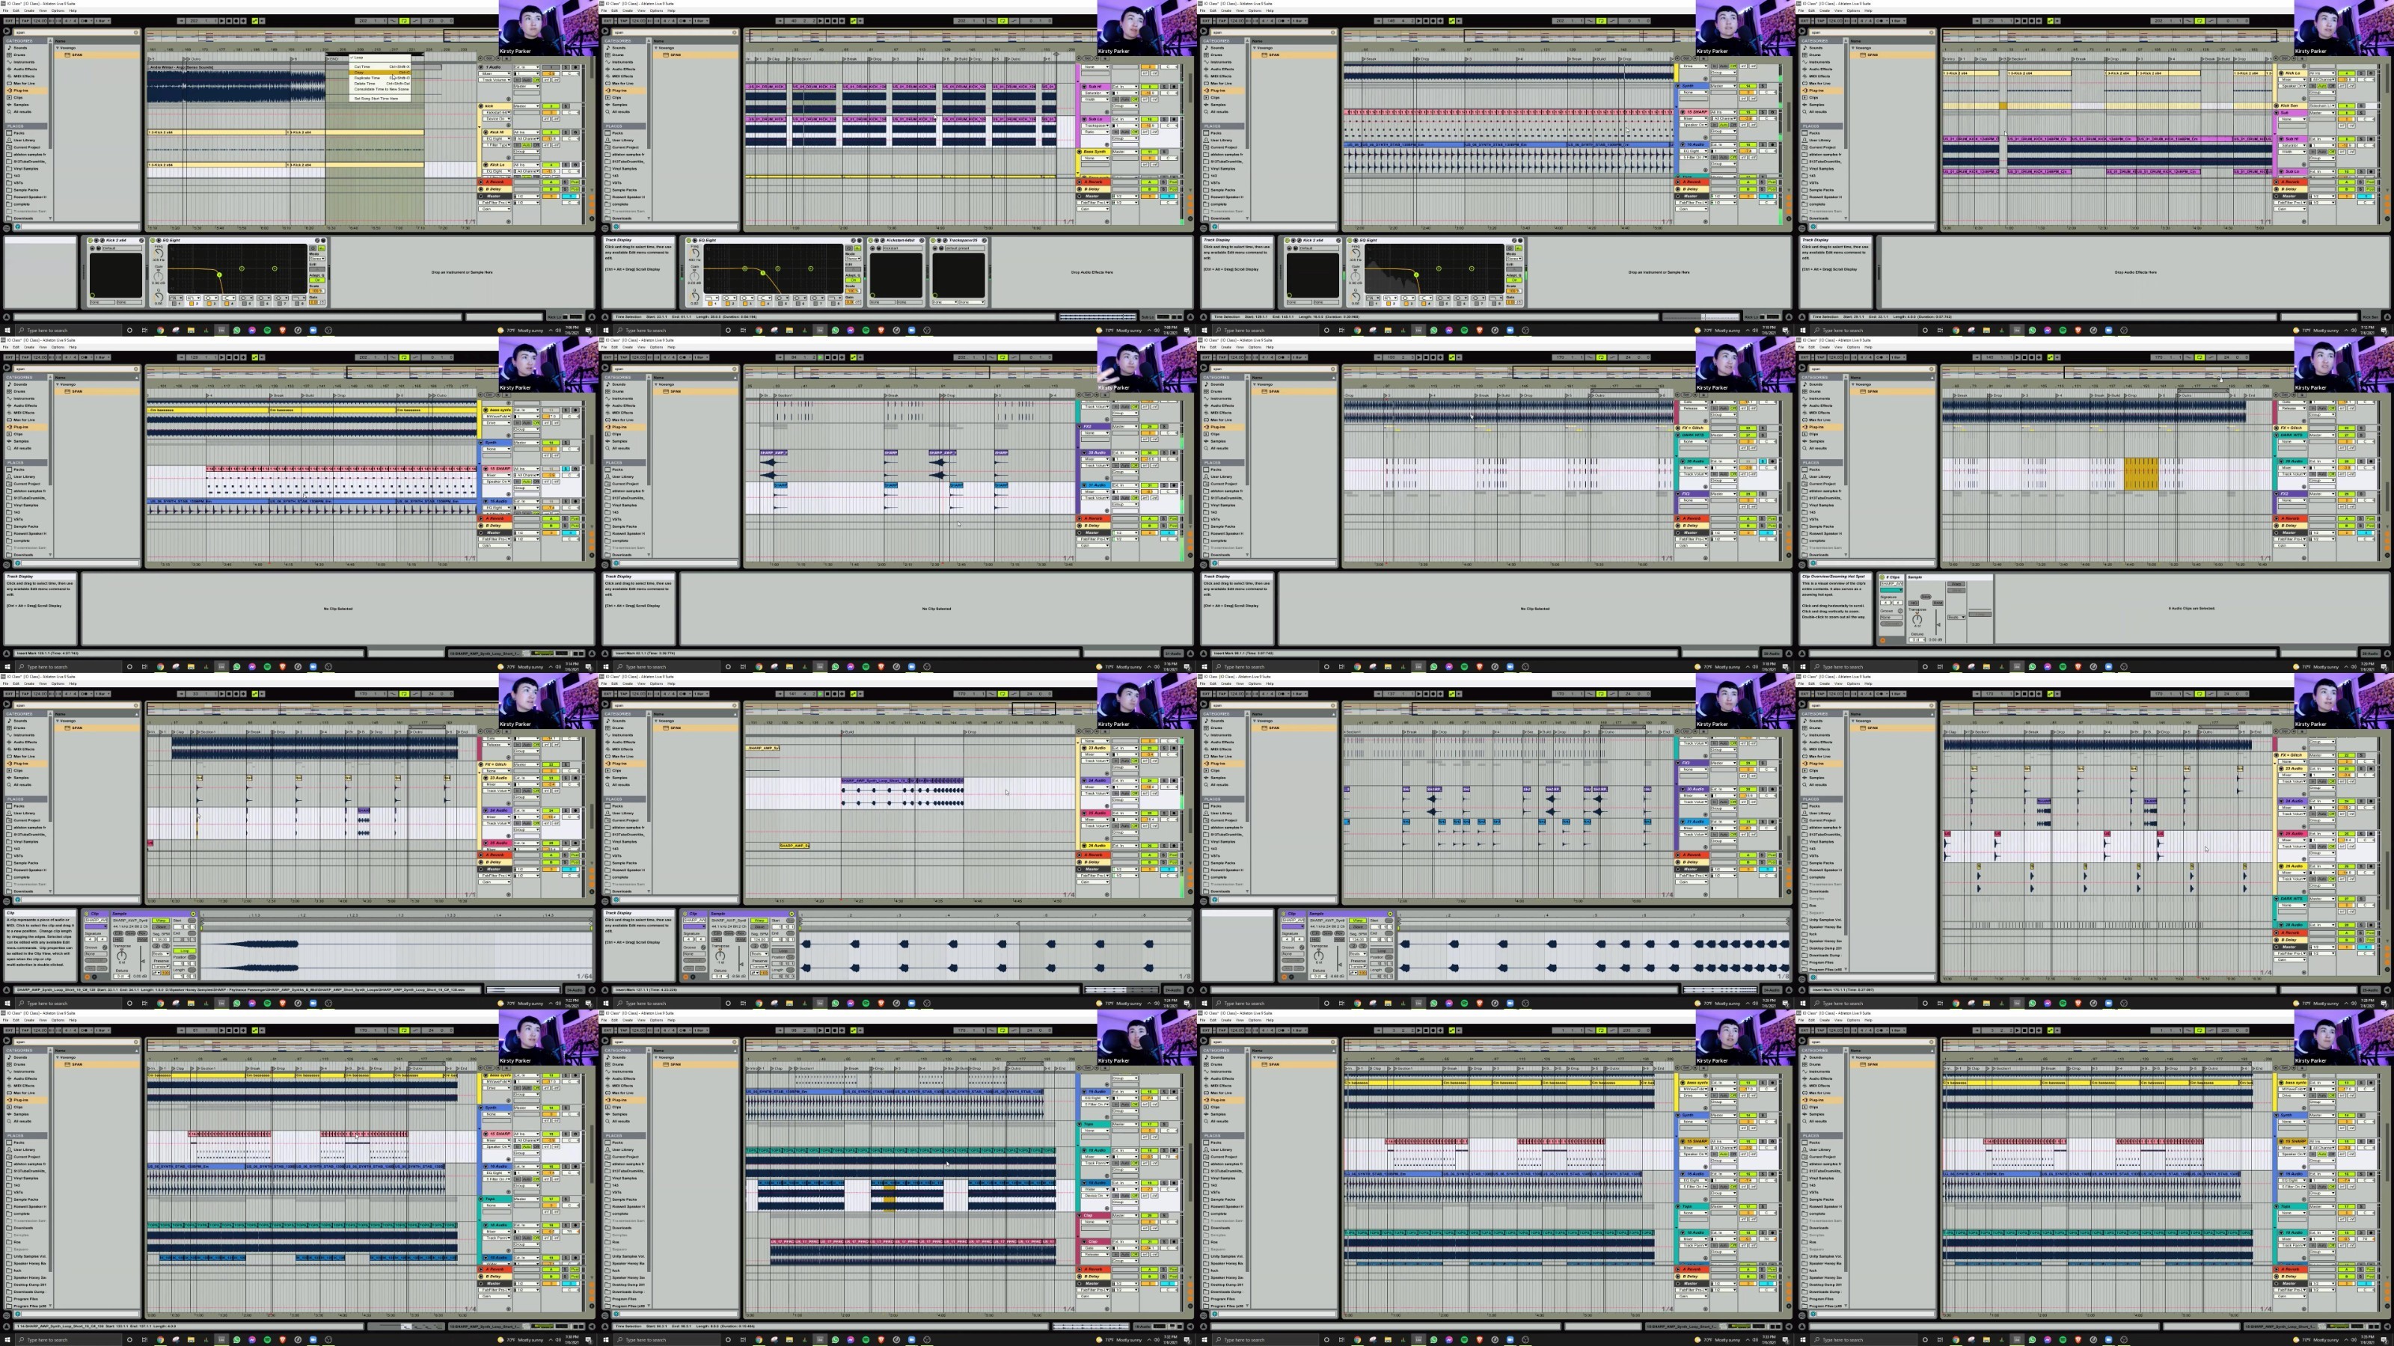Open WhatsApp from the 8 Clips frame's taskbar

point(2033,667)
